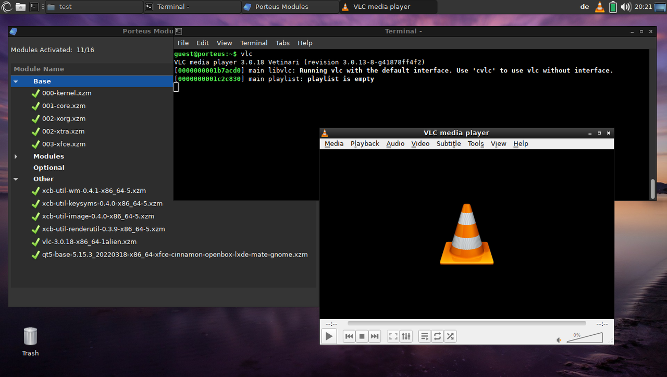The height and width of the screenshot is (377, 667).
Task: Toggle checkmark for 002-xorg.xzm
Action: pos(35,119)
